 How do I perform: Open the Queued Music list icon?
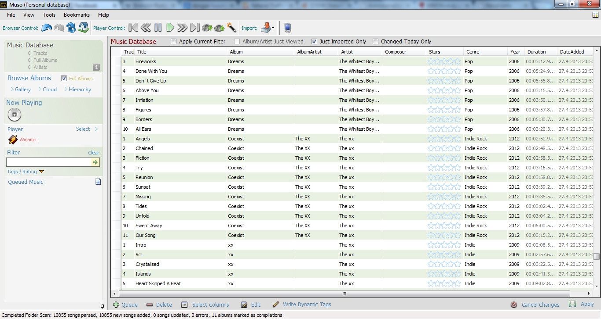[98, 182]
